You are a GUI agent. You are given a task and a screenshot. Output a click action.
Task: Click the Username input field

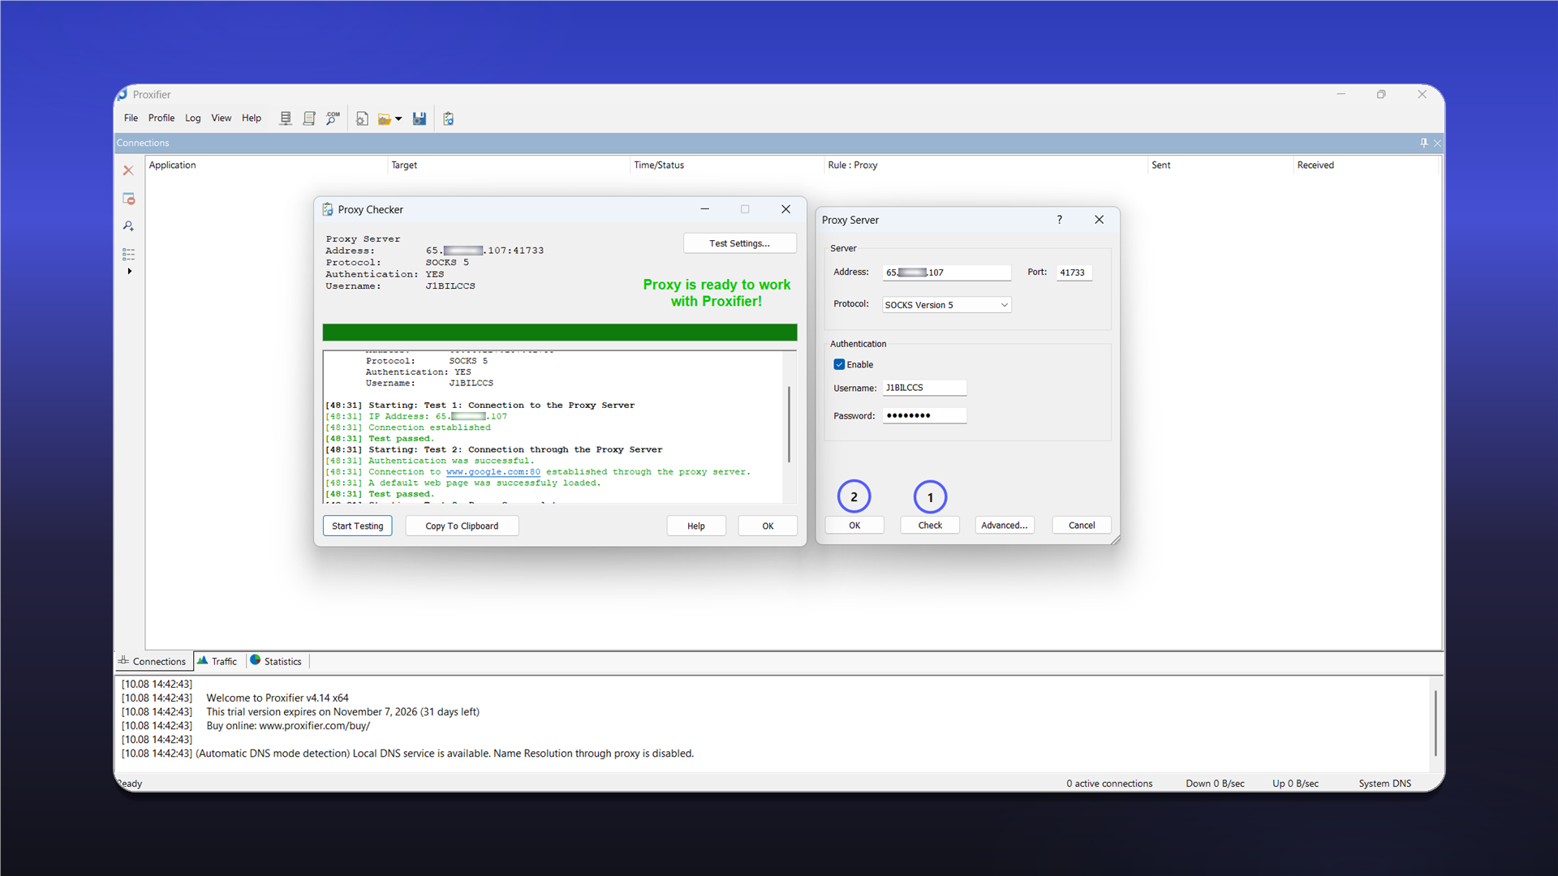[x=924, y=388]
